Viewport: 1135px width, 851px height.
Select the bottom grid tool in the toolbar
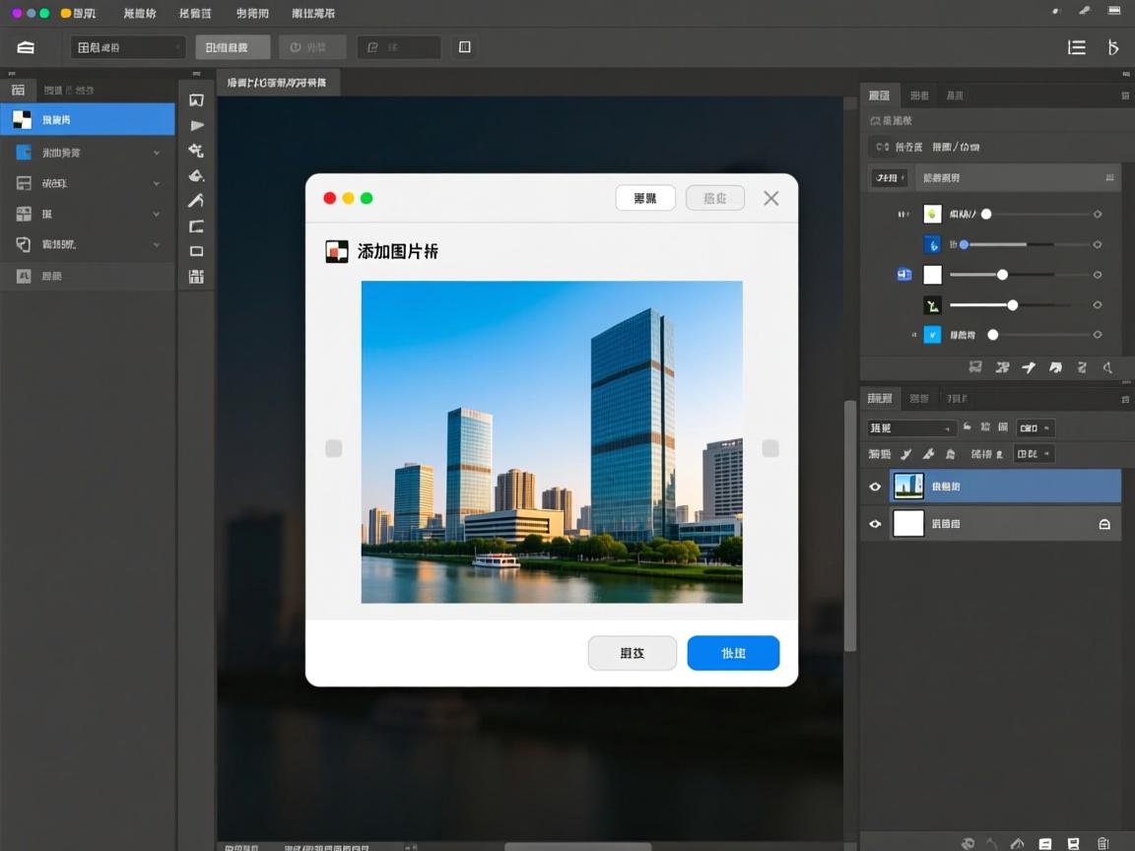click(196, 277)
